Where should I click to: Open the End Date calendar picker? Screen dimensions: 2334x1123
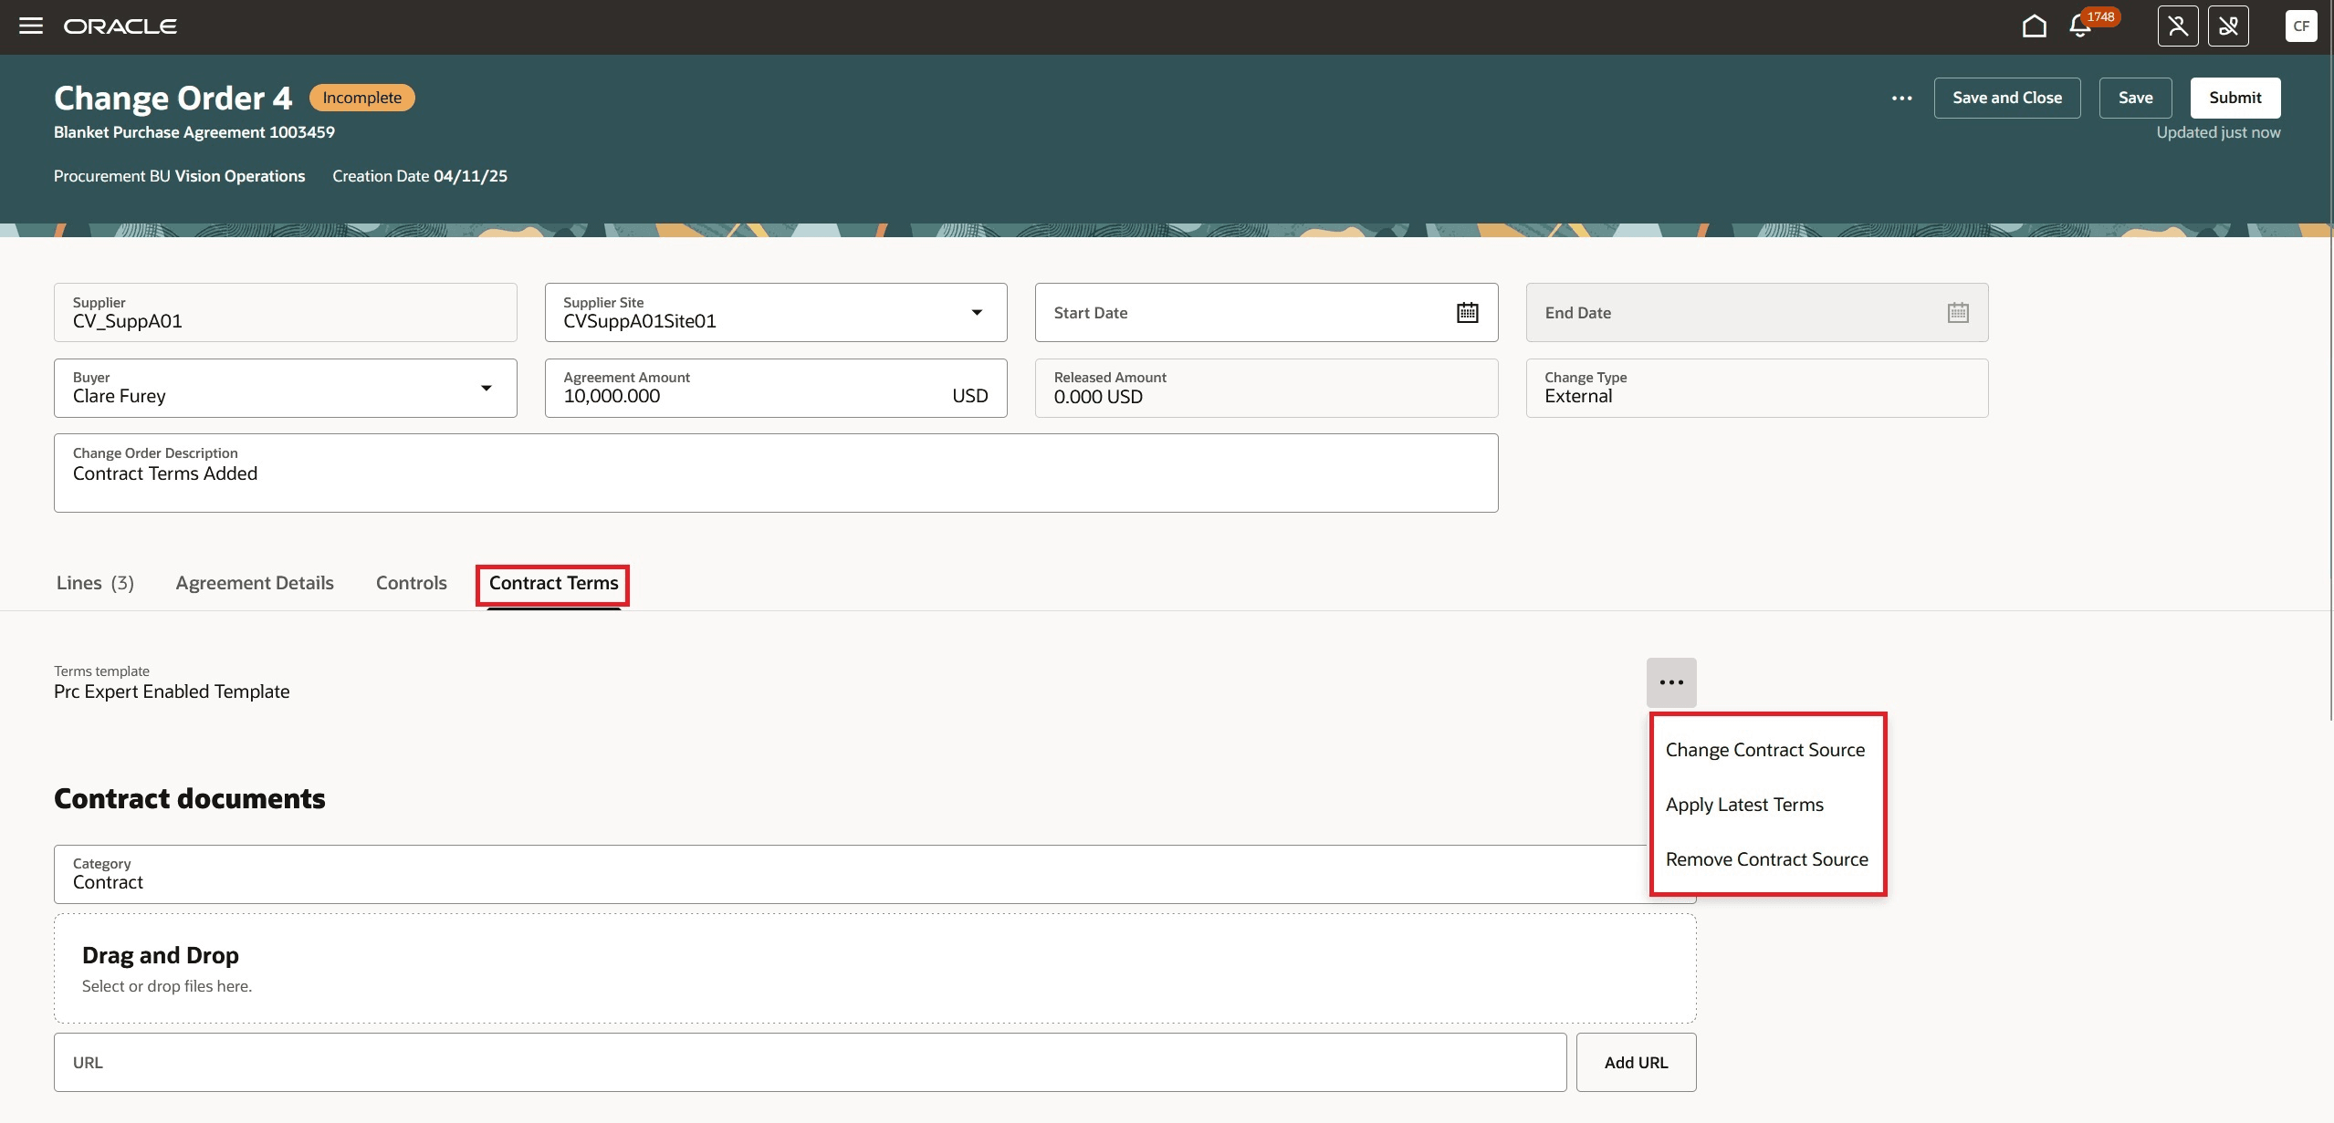1959,312
